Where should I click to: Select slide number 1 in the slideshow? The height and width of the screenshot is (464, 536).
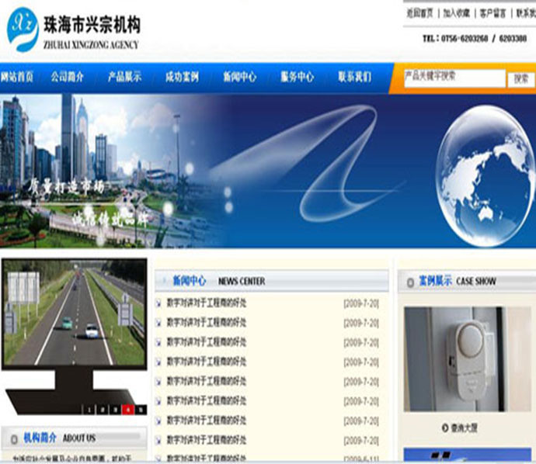point(90,408)
